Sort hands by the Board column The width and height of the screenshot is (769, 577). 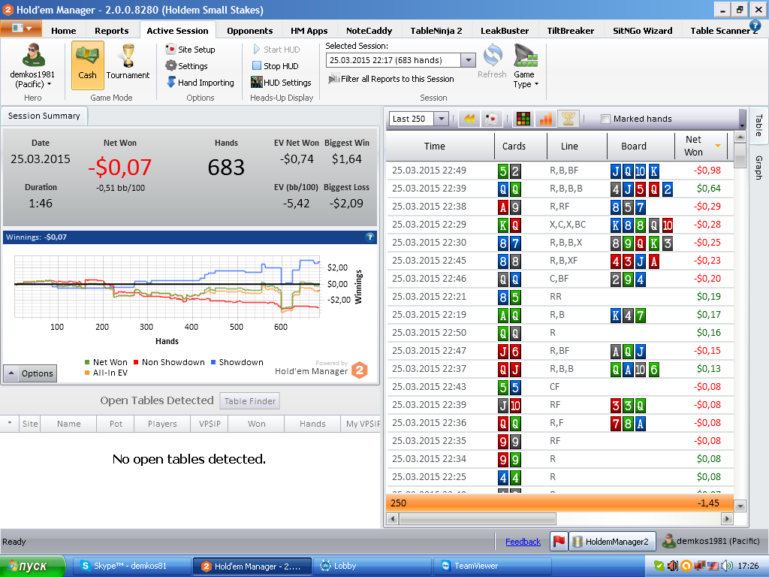tap(634, 147)
